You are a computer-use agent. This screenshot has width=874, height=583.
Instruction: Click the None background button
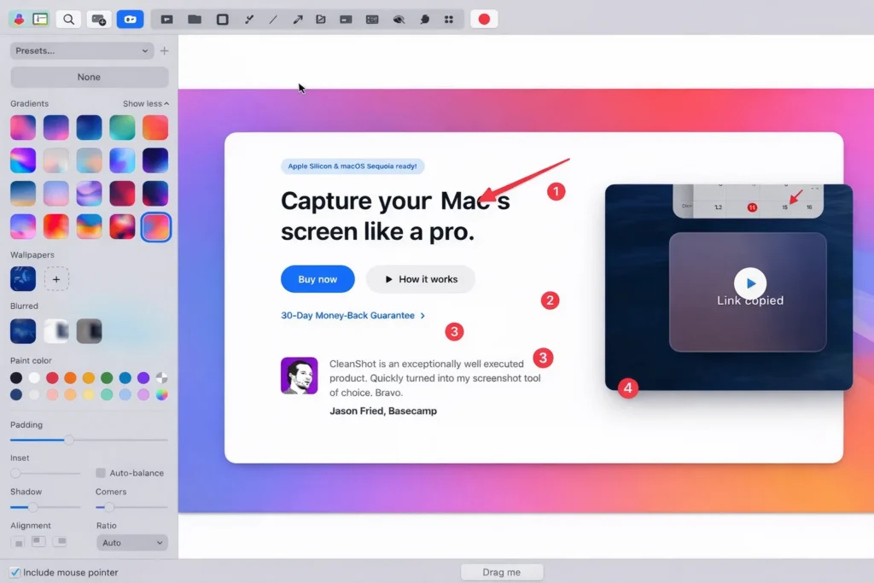pyautogui.click(x=89, y=77)
